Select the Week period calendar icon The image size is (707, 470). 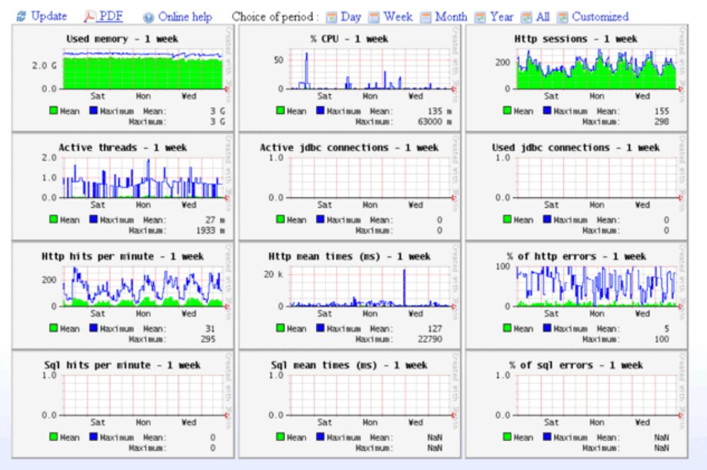point(374,16)
